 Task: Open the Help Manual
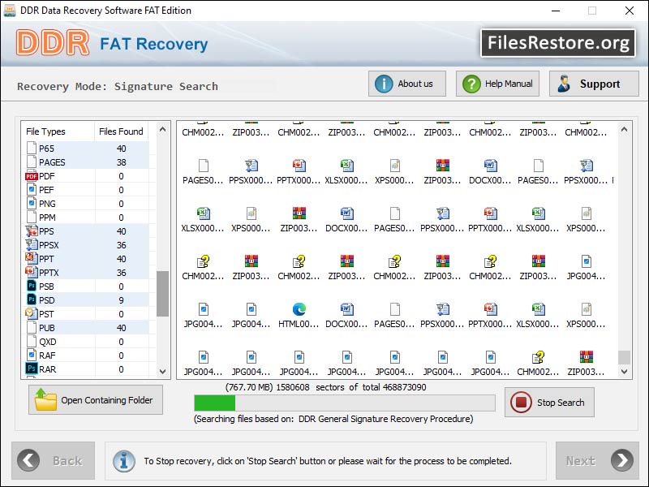coord(496,83)
